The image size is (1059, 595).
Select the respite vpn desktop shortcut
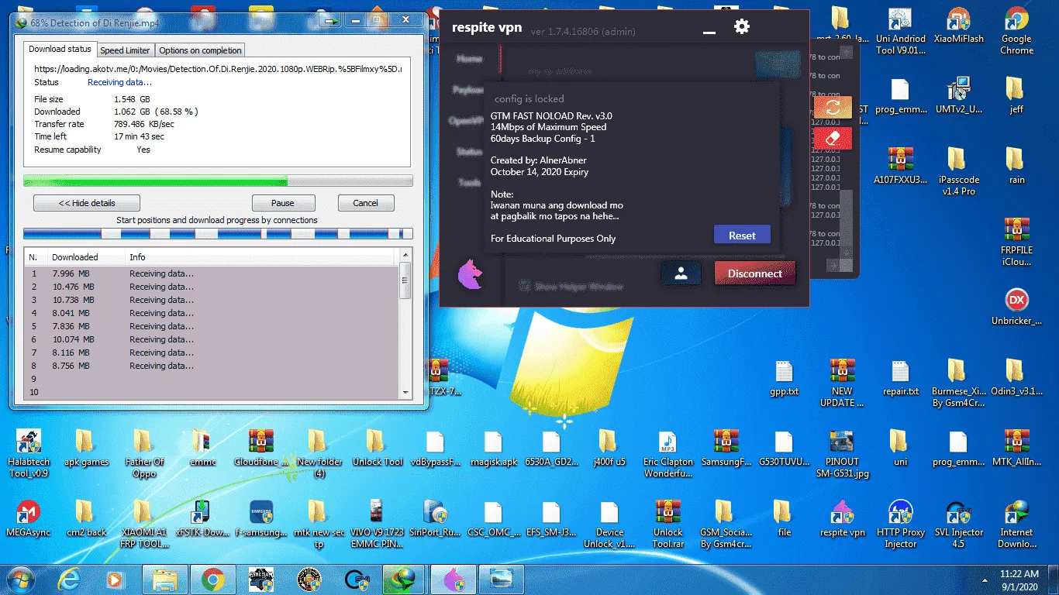(x=842, y=519)
